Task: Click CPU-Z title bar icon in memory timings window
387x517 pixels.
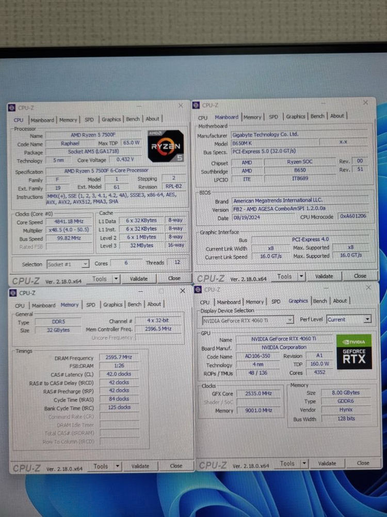Action: click(13, 293)
